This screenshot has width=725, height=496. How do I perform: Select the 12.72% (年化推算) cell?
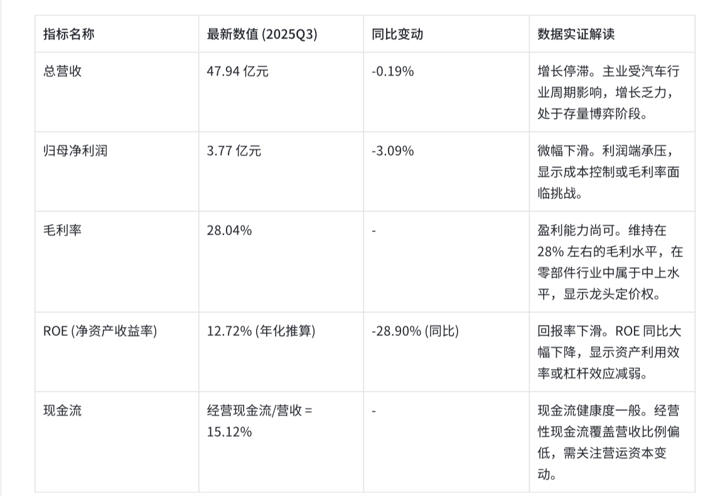[261, 330]
